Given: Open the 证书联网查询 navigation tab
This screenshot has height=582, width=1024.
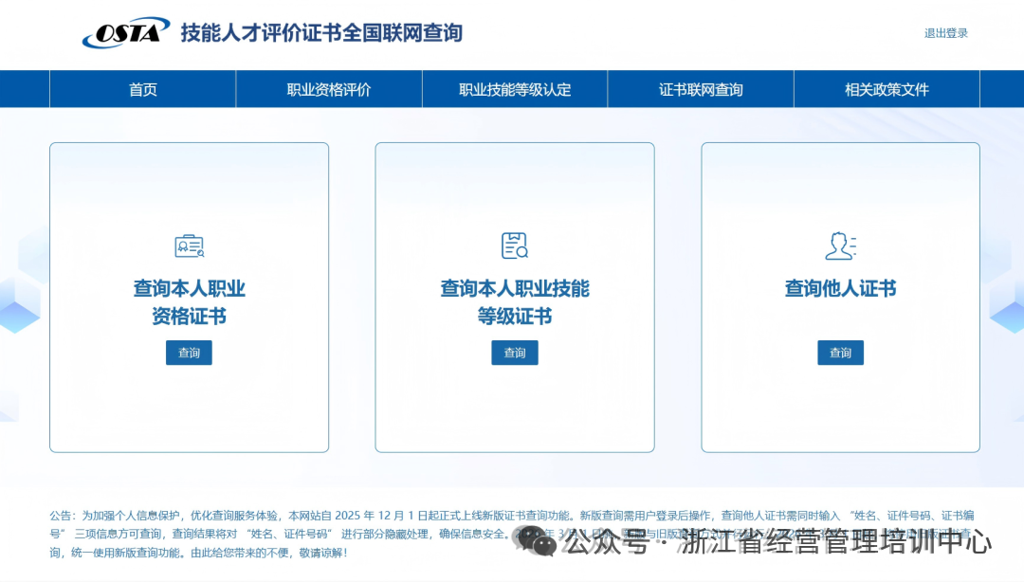Looking at the screenshot, I should click(701, 89).
